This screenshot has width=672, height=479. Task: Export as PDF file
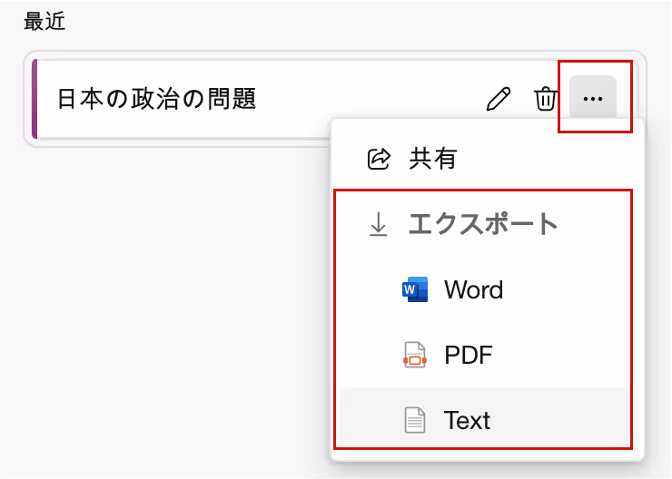(488, 355)
